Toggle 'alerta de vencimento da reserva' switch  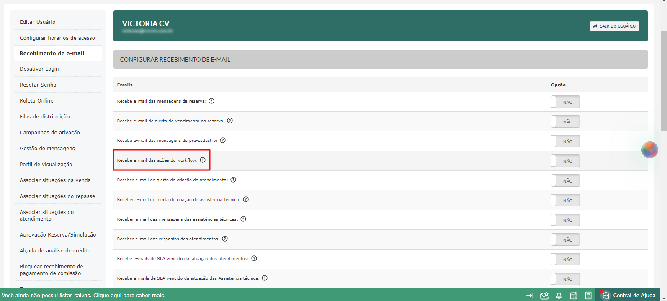tap(565, 121)
